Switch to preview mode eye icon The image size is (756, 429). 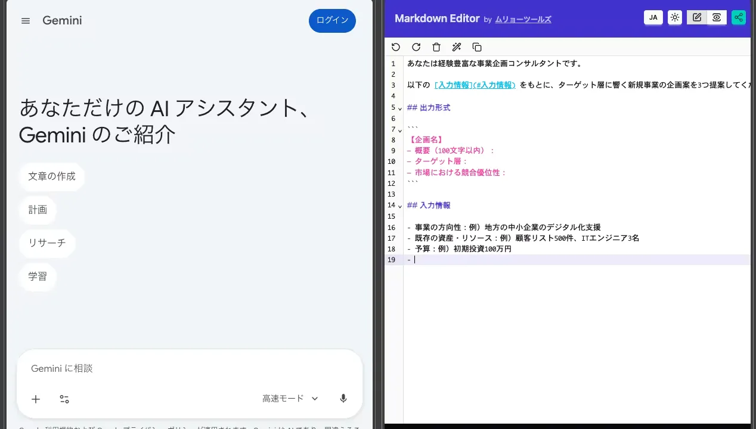click(x=717, y=17)
